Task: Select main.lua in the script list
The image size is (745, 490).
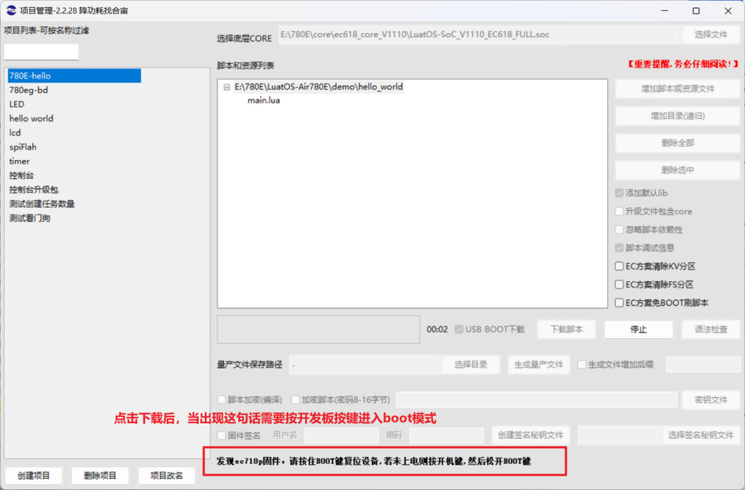Action: click(x=264, y=101)
